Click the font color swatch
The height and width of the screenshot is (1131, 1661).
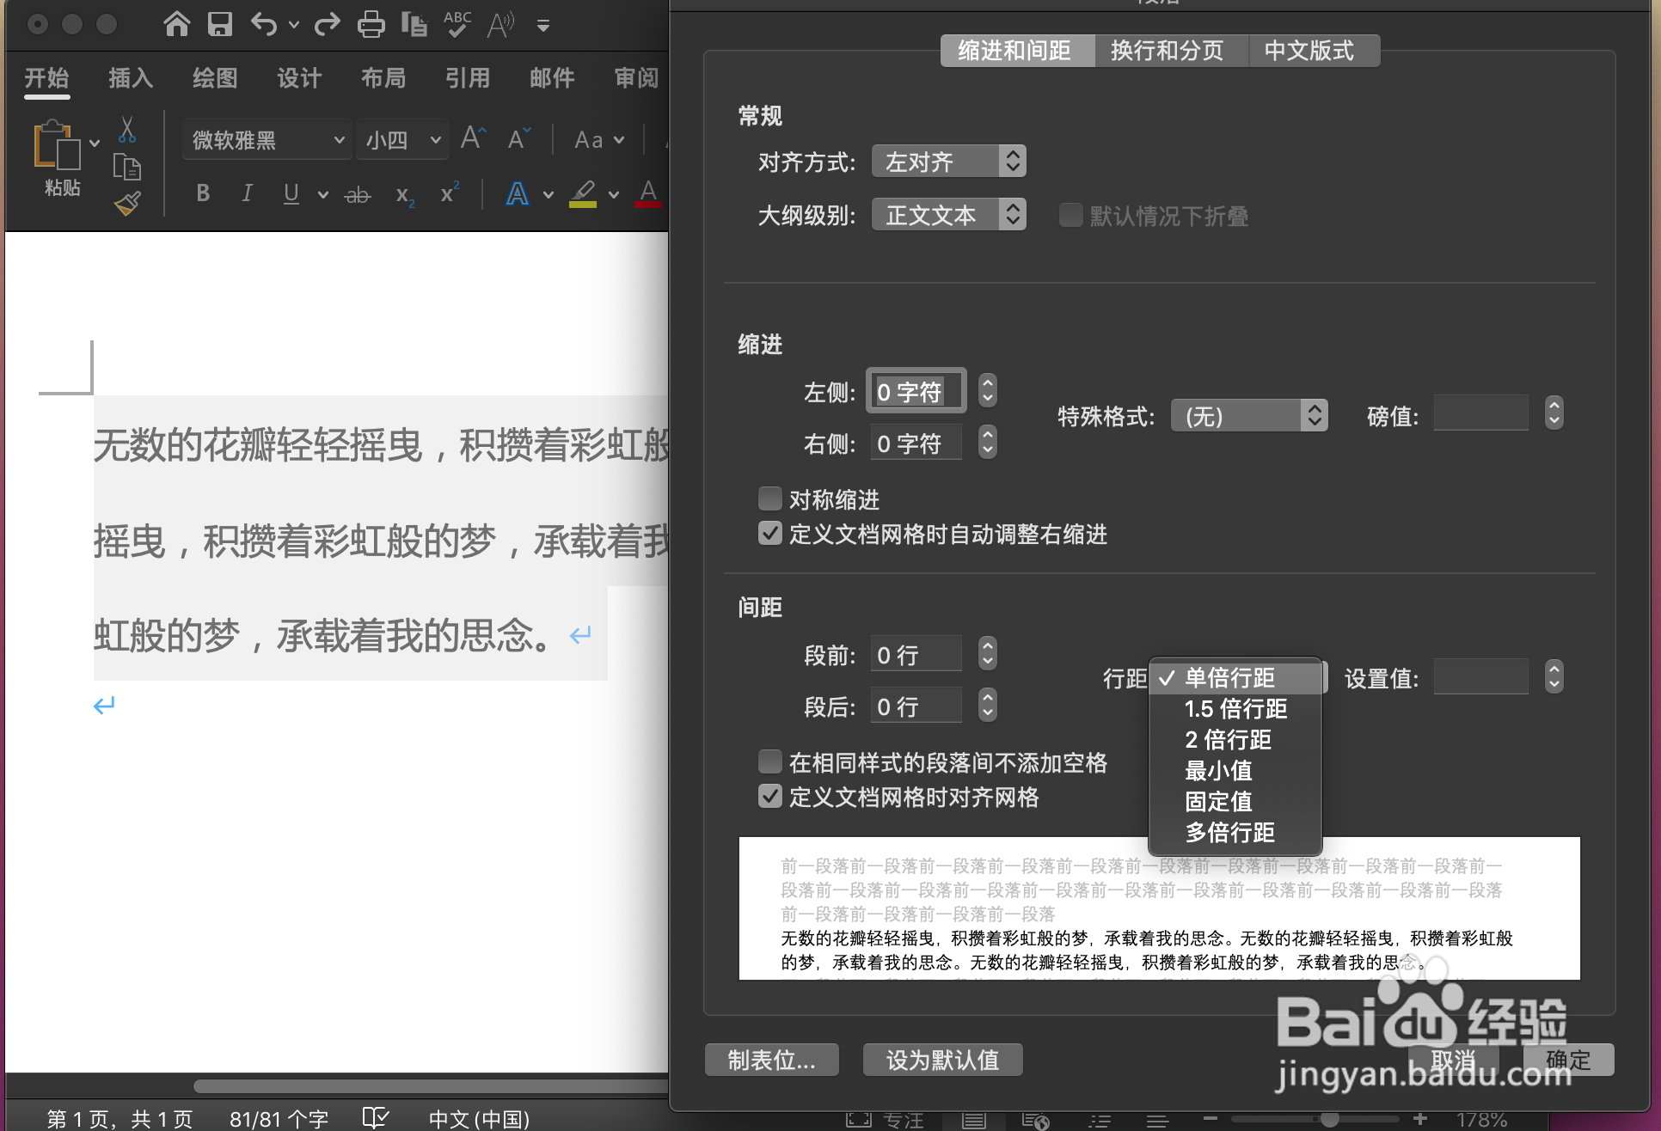pyautogui.click(x=647, y=193)
